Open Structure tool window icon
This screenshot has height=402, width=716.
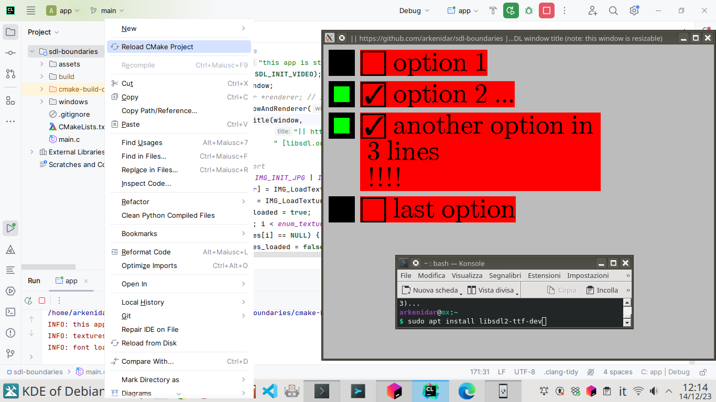[10, 100]
